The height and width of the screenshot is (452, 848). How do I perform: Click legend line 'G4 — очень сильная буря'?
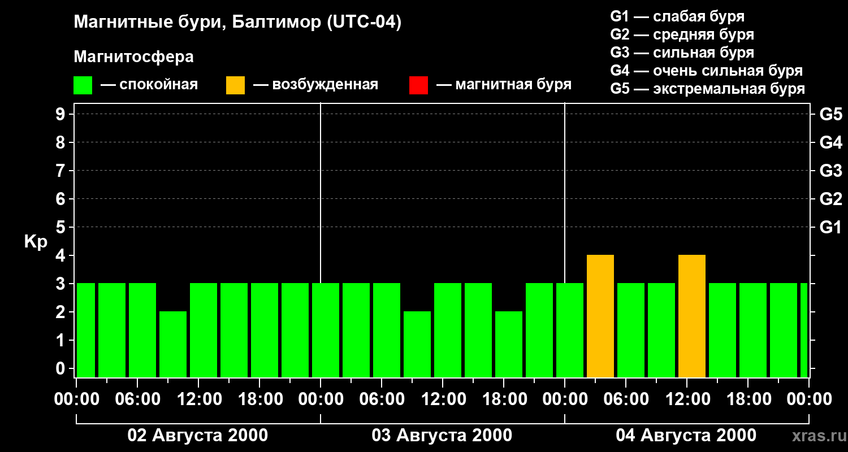point(707,71)
